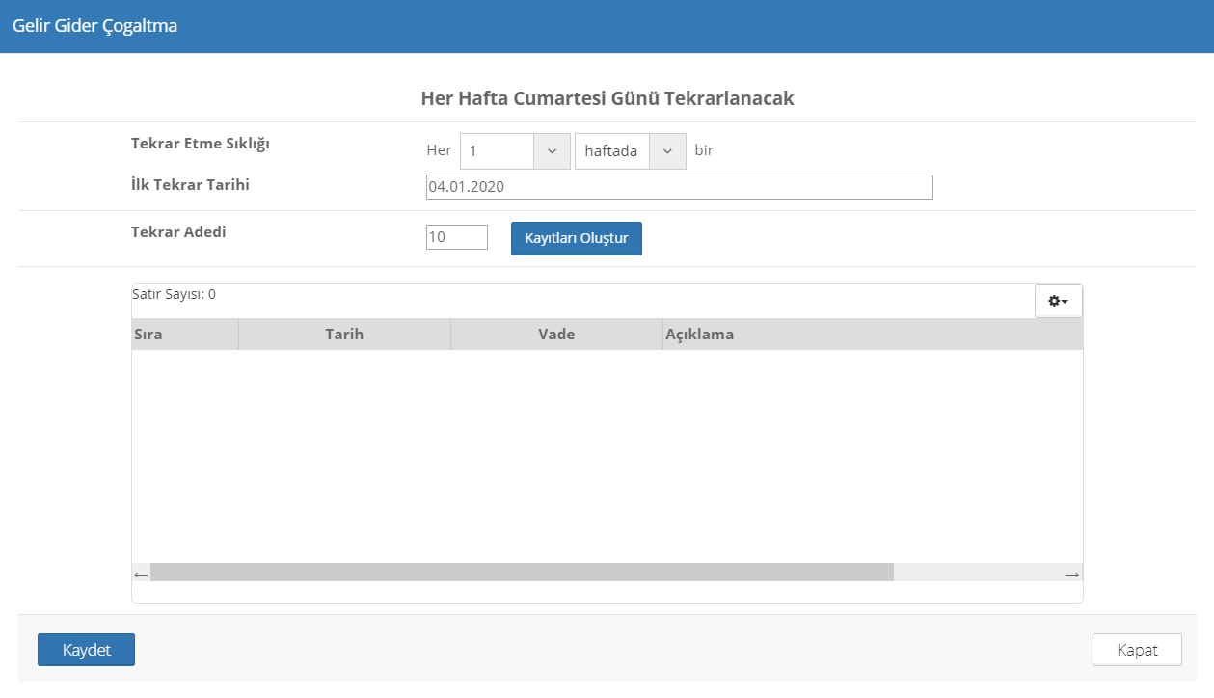Click the right arrow of the horizontal scrollbar
This screenshot has height=698, width=1214.
pyautogui.click(x=1072, y=574)
